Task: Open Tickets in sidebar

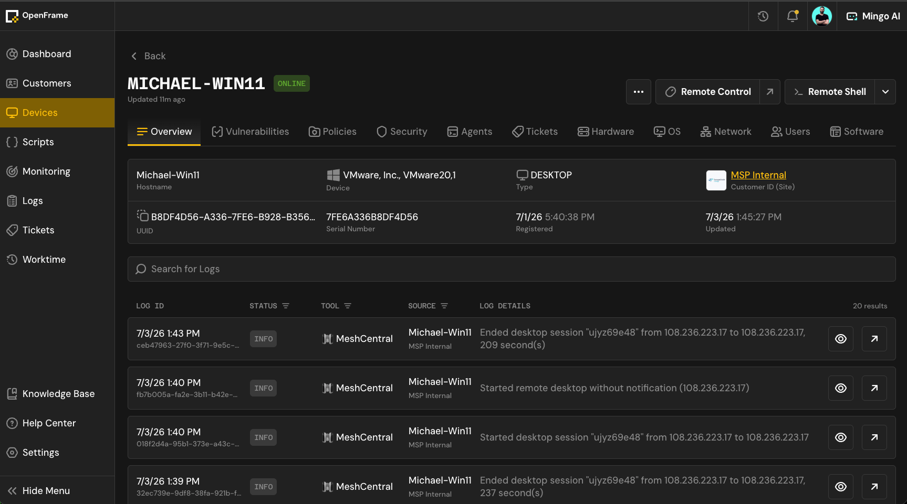Action: 57,230
